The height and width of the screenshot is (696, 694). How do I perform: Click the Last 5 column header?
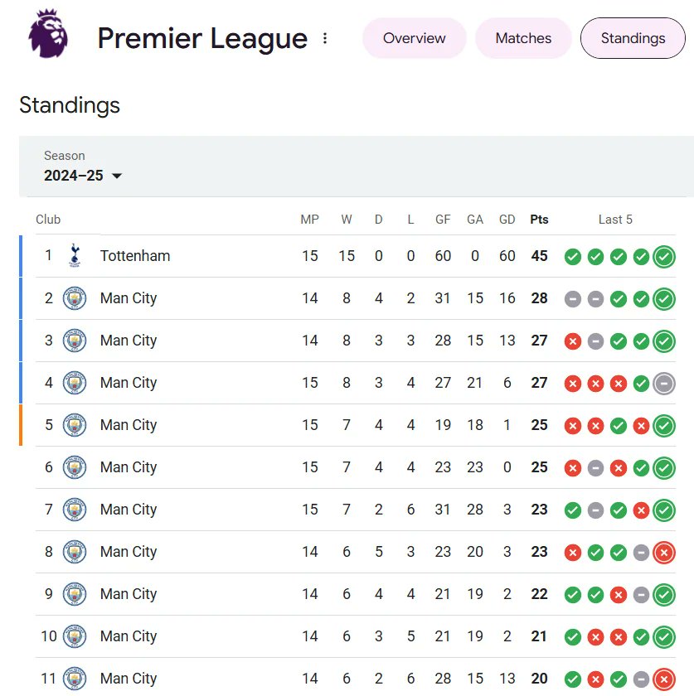(615, 220)
